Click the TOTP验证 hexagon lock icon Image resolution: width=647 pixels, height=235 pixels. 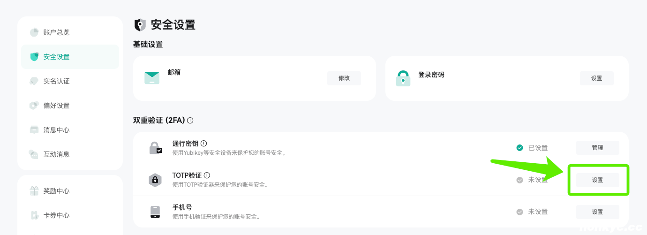[156, 180]
